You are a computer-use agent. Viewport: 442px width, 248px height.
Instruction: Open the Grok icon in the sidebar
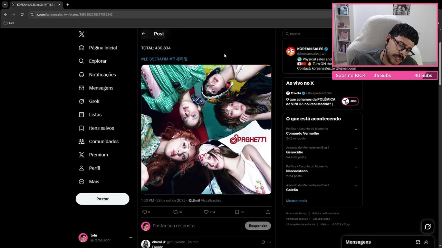(x=81, y=101)
